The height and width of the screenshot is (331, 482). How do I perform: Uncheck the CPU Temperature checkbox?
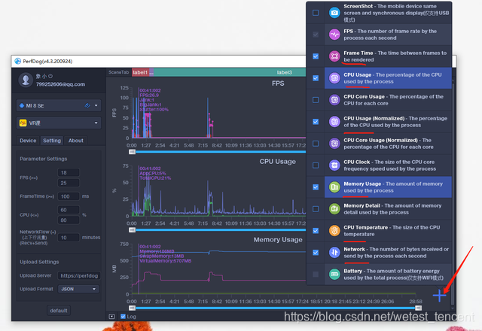(316, 231)
